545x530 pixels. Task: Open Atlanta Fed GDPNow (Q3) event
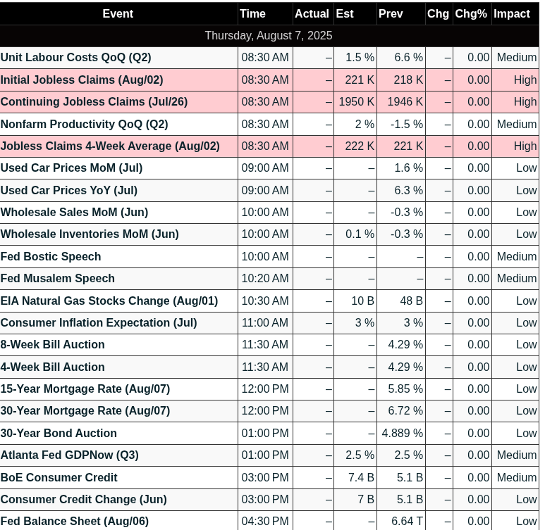[x=70, y=455]
